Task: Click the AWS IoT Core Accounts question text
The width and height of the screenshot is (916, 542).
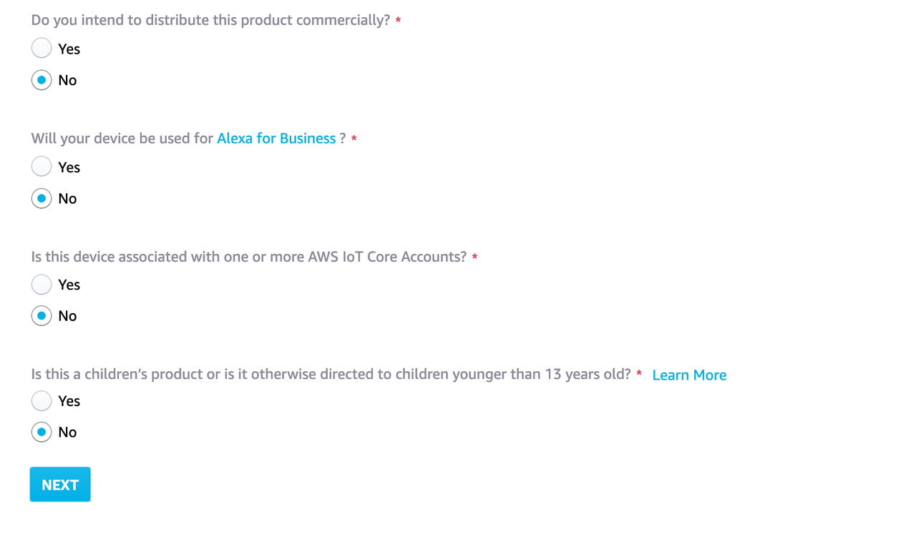Action: (249, 257)
